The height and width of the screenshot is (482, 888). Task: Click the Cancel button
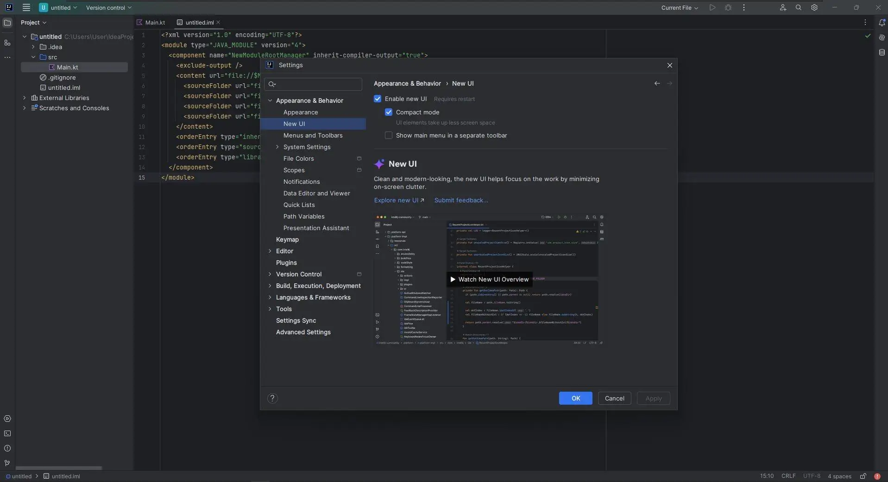(x=615, y=398)
